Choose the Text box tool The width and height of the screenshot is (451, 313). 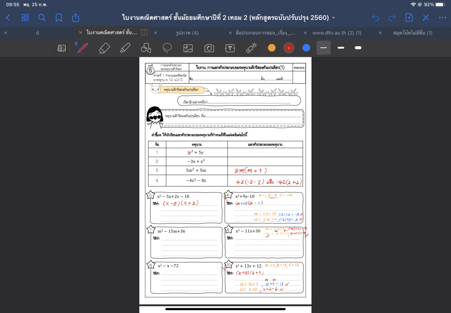(x=230, y=48)
